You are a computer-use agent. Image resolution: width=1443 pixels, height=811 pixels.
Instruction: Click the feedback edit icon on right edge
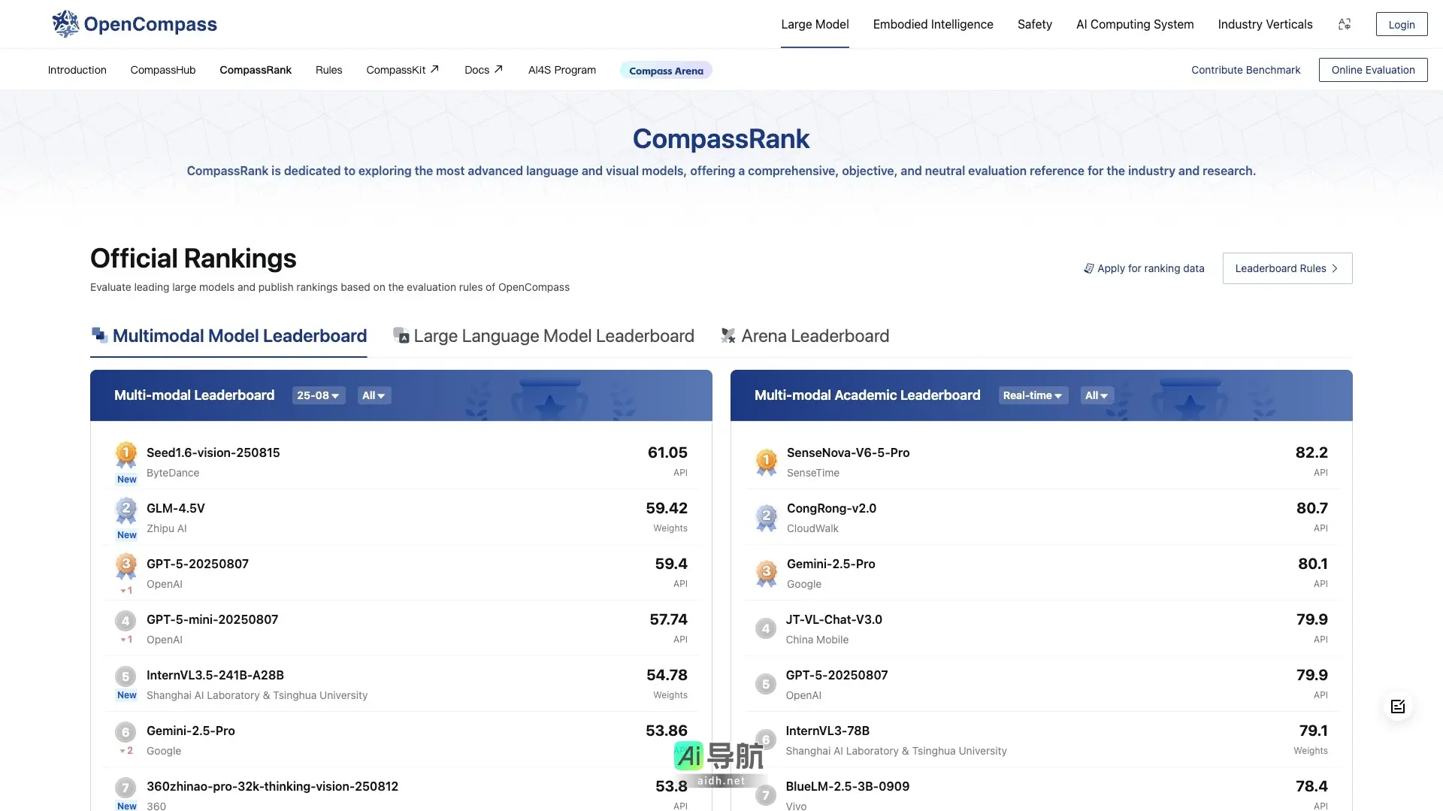tap(1397, 706)
